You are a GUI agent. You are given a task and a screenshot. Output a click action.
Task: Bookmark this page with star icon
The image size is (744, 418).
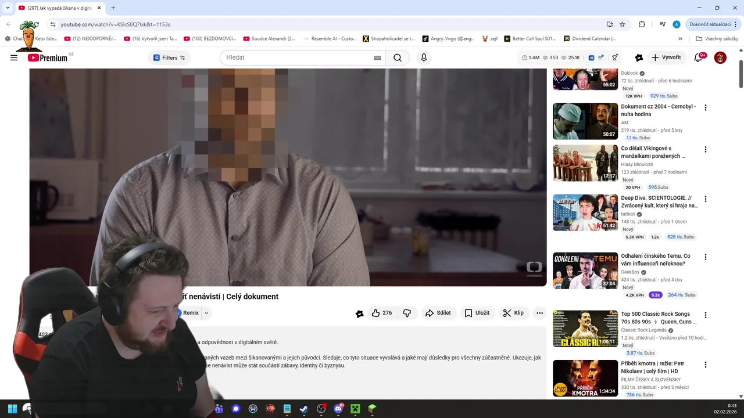click(623, 24)
